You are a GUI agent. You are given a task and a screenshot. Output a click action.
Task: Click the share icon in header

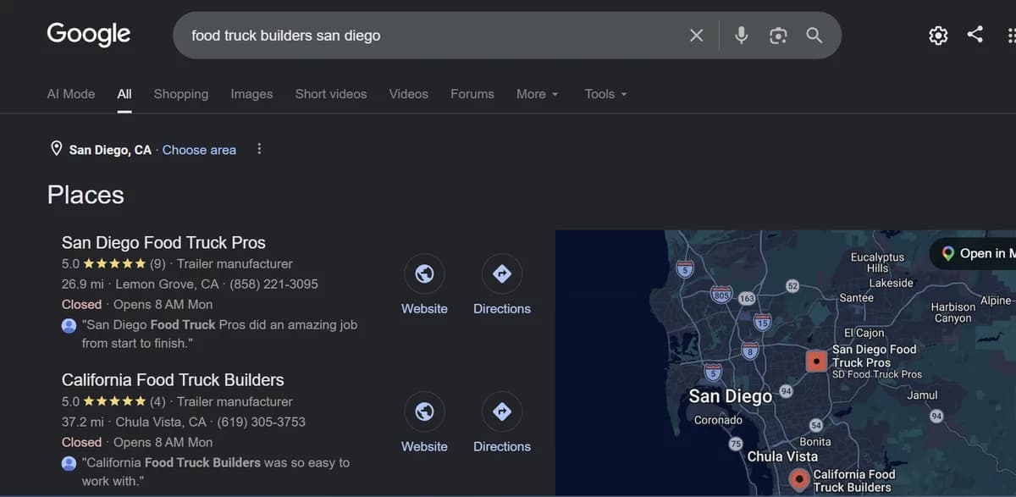pyautogui.click(x=975, y=35)
